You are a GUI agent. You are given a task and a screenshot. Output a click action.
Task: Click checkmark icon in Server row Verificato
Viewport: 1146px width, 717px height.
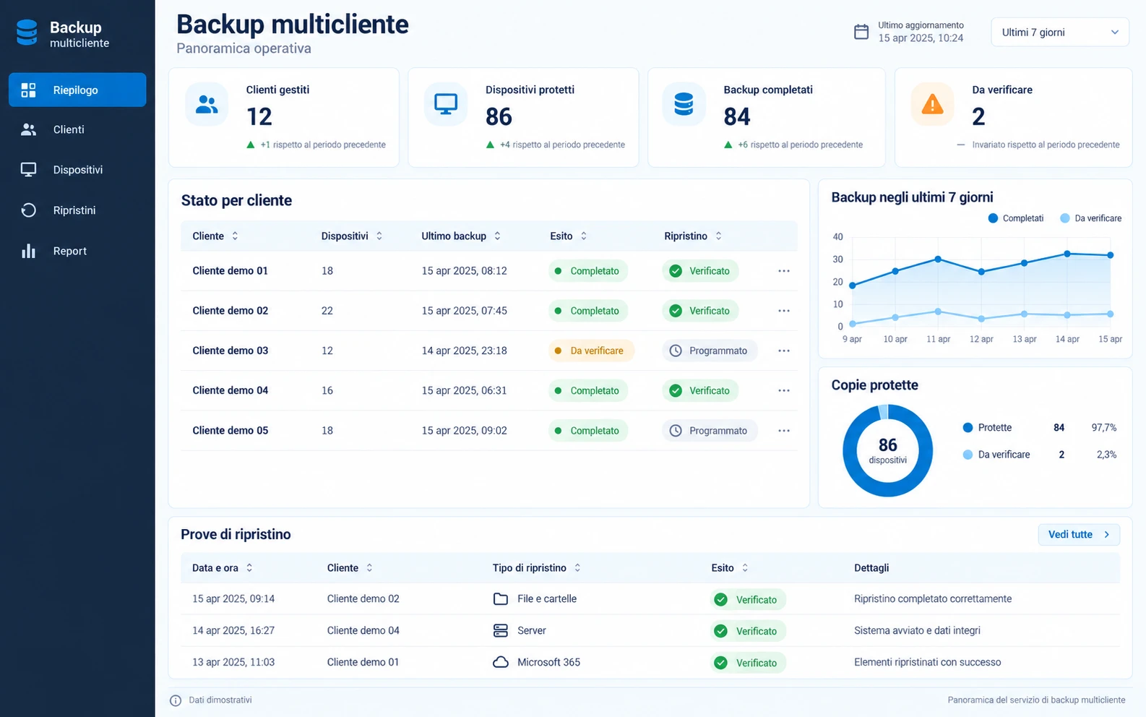[720, 631]
